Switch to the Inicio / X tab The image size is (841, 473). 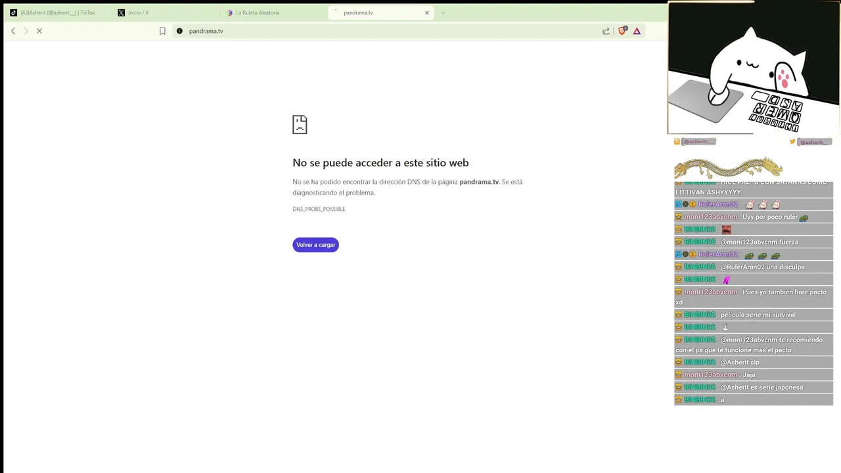[x=164, y=12]
